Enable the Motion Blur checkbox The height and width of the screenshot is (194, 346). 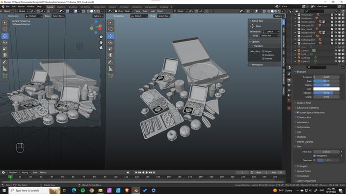point(298,117)
